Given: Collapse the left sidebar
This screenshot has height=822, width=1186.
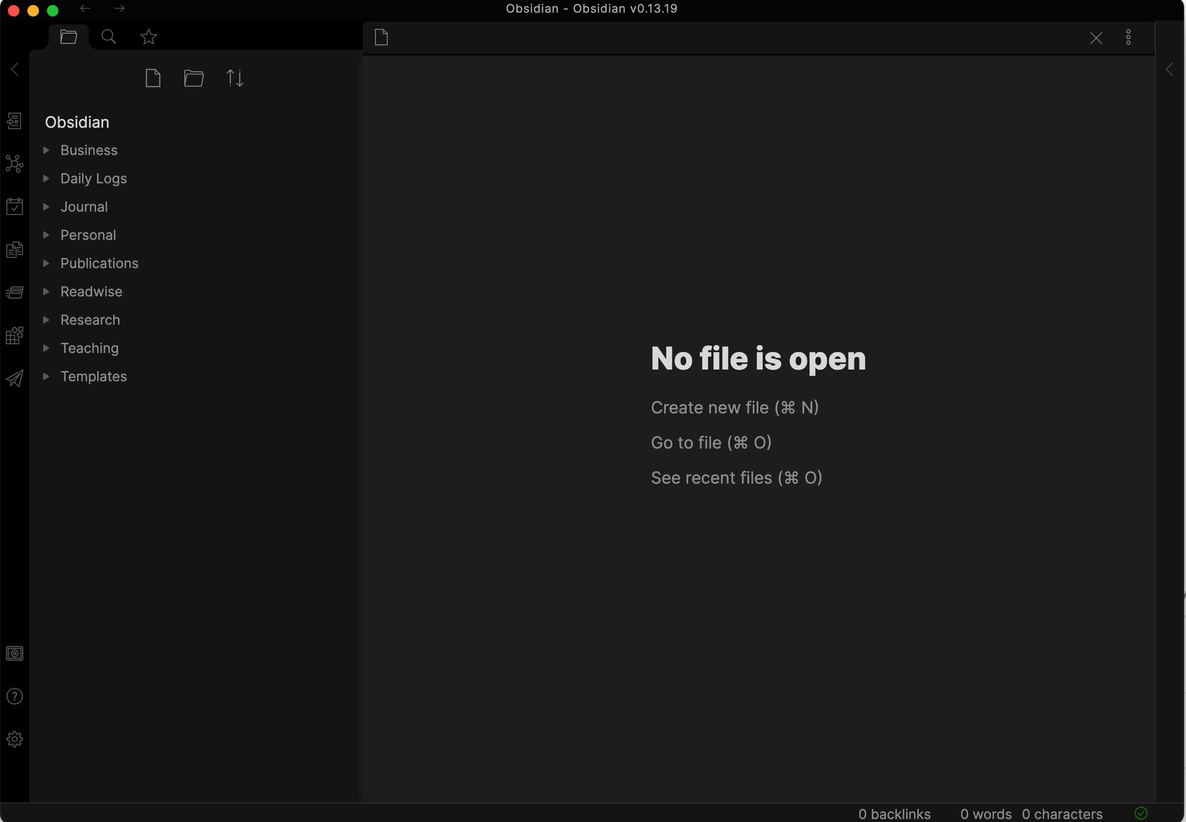Looking at the screenshot, I should (x=15, y=70).
